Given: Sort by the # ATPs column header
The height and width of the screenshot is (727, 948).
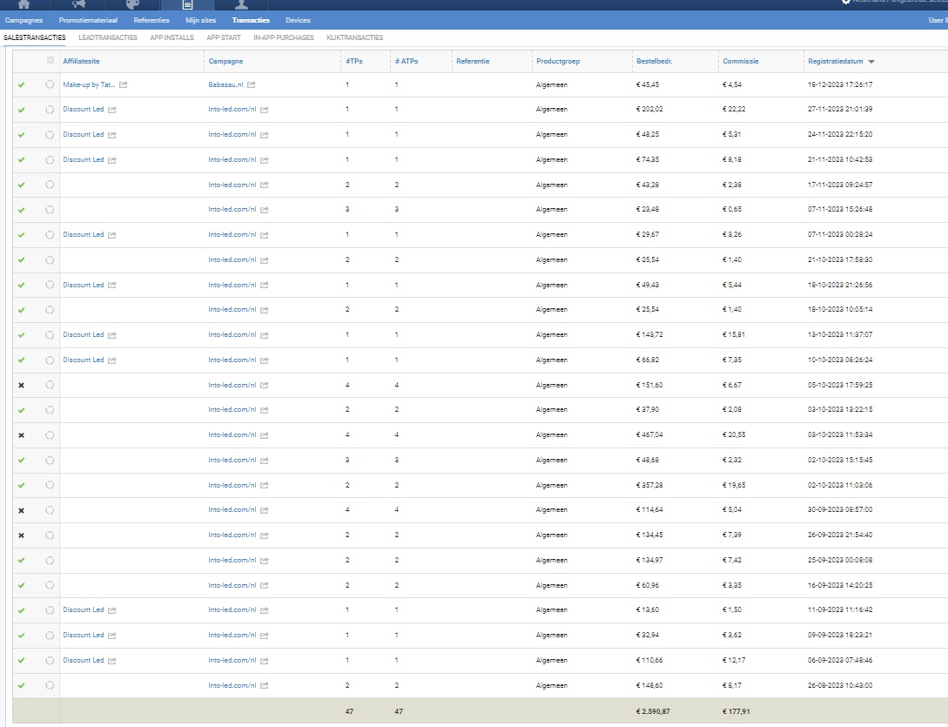Looking at the screenshot, I should 407,61.
